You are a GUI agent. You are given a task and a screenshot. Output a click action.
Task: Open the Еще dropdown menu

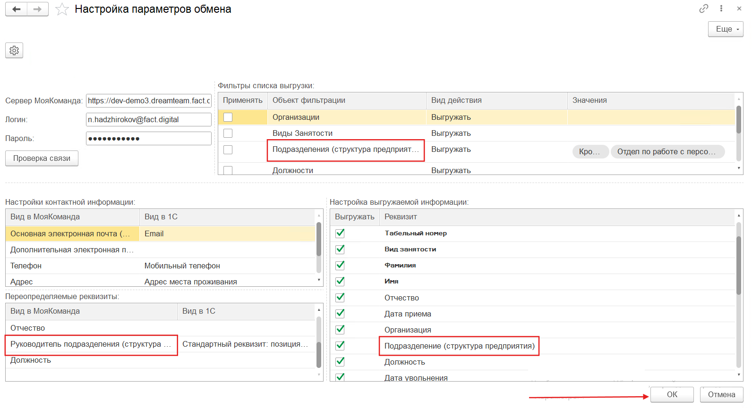click(x=726, y=29)
